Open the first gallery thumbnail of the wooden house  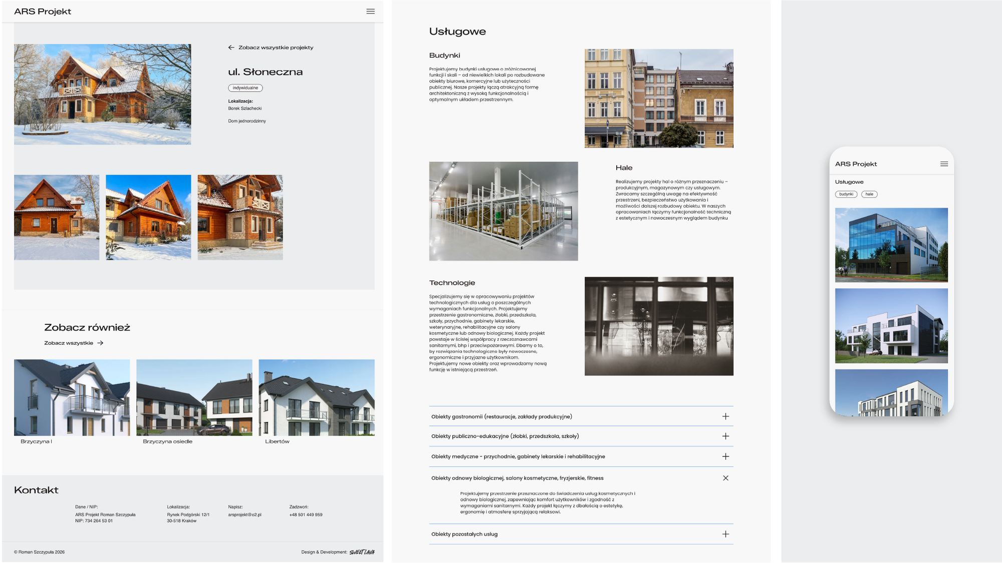(57, 217)
